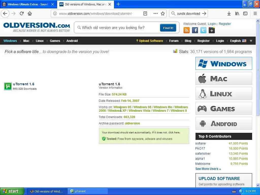Screen dimensions: 260x195
Task: Click Login in the black nav bar
Action: (220, 41)
